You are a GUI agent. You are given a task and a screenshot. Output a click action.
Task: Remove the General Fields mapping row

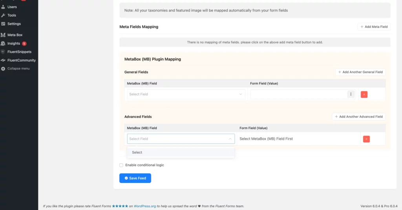pyautogui.click(x=364, y=94)
